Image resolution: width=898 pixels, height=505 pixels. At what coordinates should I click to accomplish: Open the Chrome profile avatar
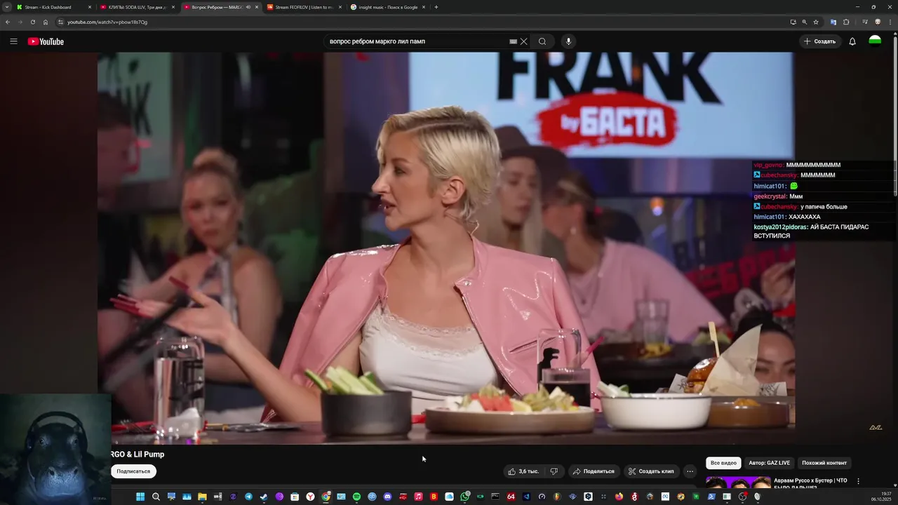pos(878,22)
